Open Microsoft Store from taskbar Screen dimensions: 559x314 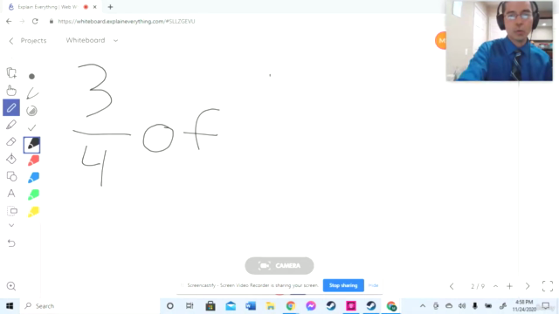[210, 306]
